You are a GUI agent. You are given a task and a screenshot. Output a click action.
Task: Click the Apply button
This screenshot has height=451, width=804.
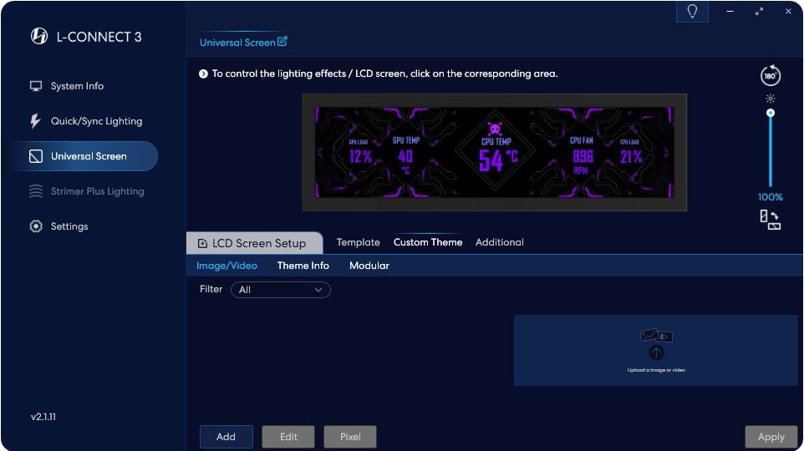(771, 437)
